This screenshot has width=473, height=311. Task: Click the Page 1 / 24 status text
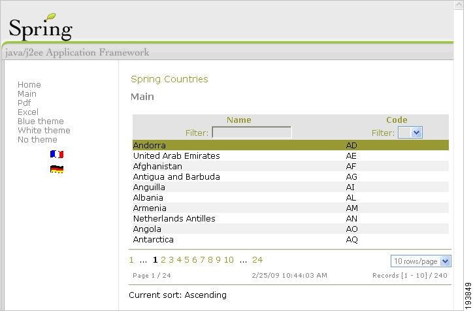(x=152, y=276)
